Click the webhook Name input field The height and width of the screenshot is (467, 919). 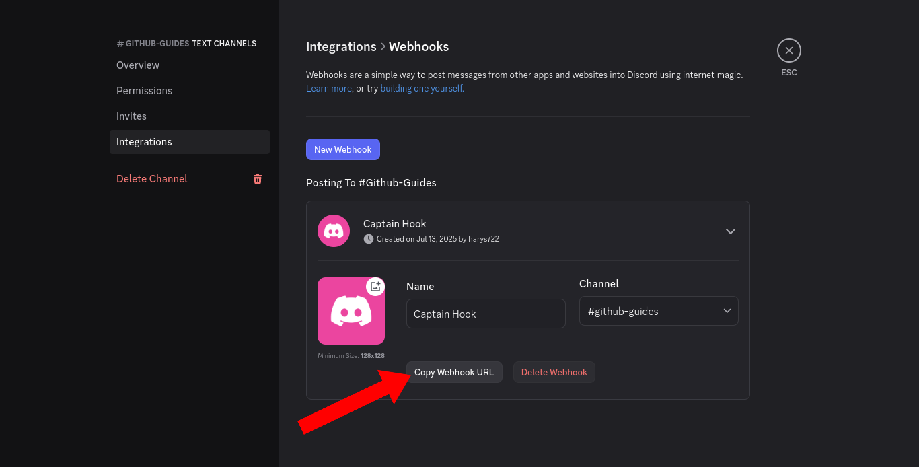pyautogui.click(x=486, y=314)
